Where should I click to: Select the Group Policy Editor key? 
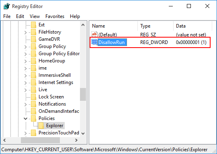(59, 54)
